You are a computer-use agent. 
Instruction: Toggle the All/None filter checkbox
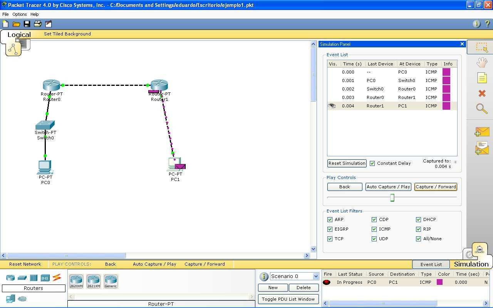(x=418, y=239)
